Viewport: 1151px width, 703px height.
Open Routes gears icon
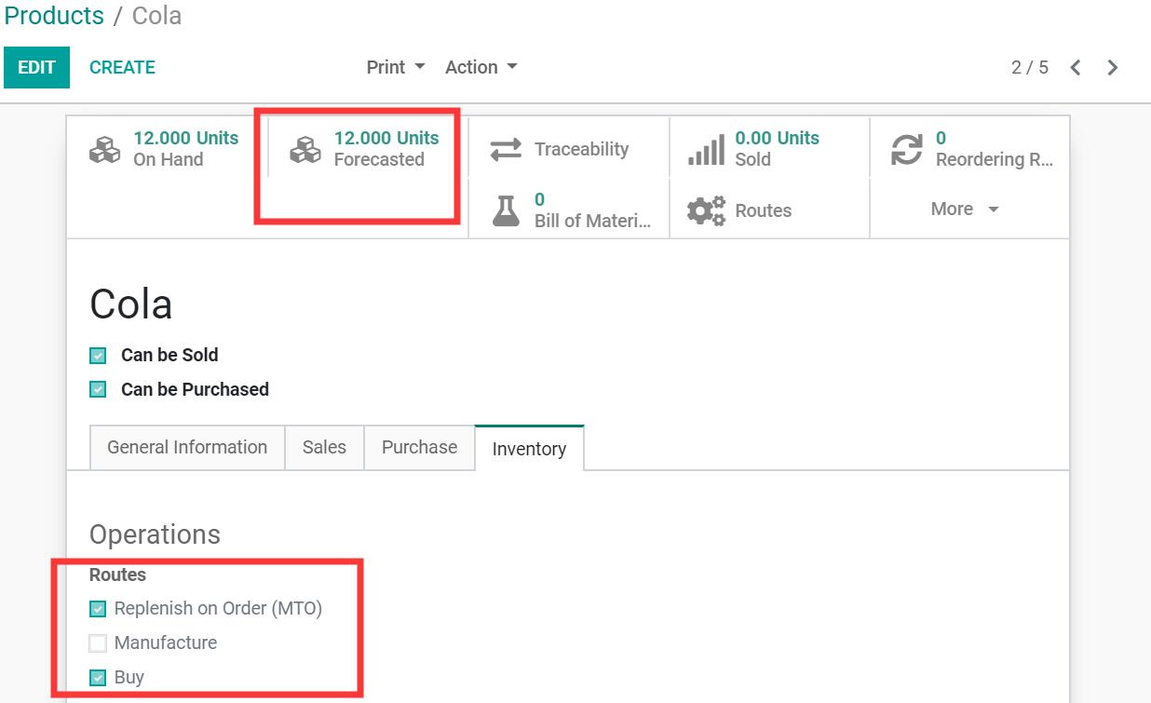pos(706,210)
